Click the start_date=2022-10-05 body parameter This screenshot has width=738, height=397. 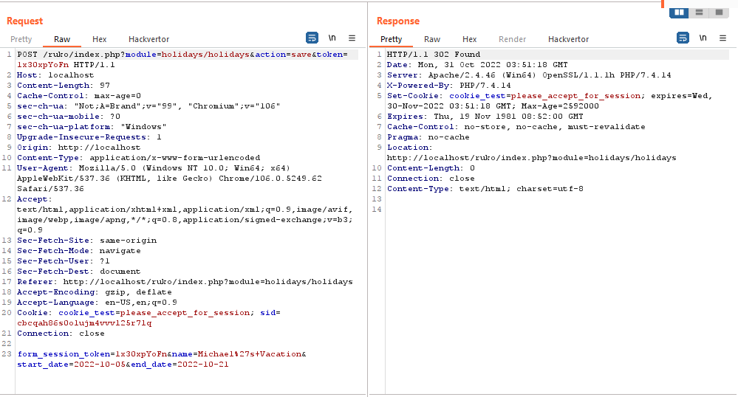tap(71, 365)
